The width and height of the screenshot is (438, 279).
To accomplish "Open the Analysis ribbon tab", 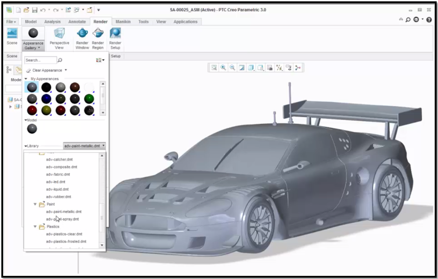I will pyautogui.click(x=52, y=21).
